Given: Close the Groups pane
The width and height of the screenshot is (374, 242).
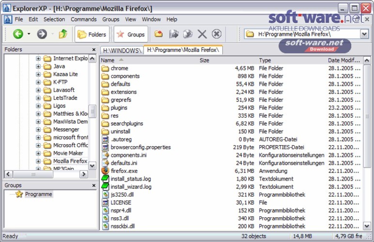Looking at the screenshot, I should coord(93,185).
